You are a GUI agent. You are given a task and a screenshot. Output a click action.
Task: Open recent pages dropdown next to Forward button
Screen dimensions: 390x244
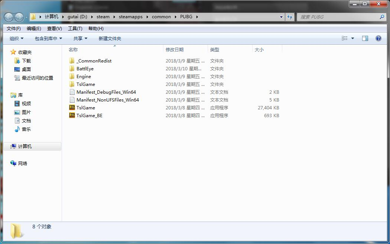pyautogui.click(x=26, y=17)
